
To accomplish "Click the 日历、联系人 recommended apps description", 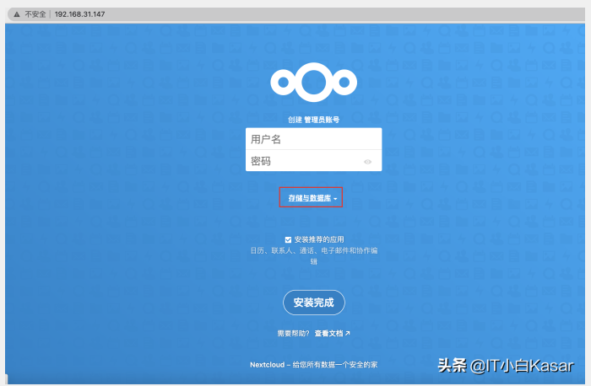I will coord(313,256).
